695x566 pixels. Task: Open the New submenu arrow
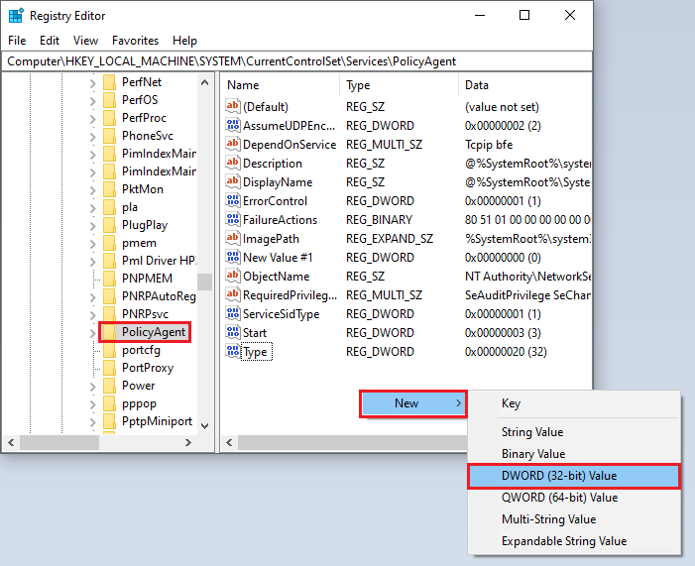tap(457, 403)
